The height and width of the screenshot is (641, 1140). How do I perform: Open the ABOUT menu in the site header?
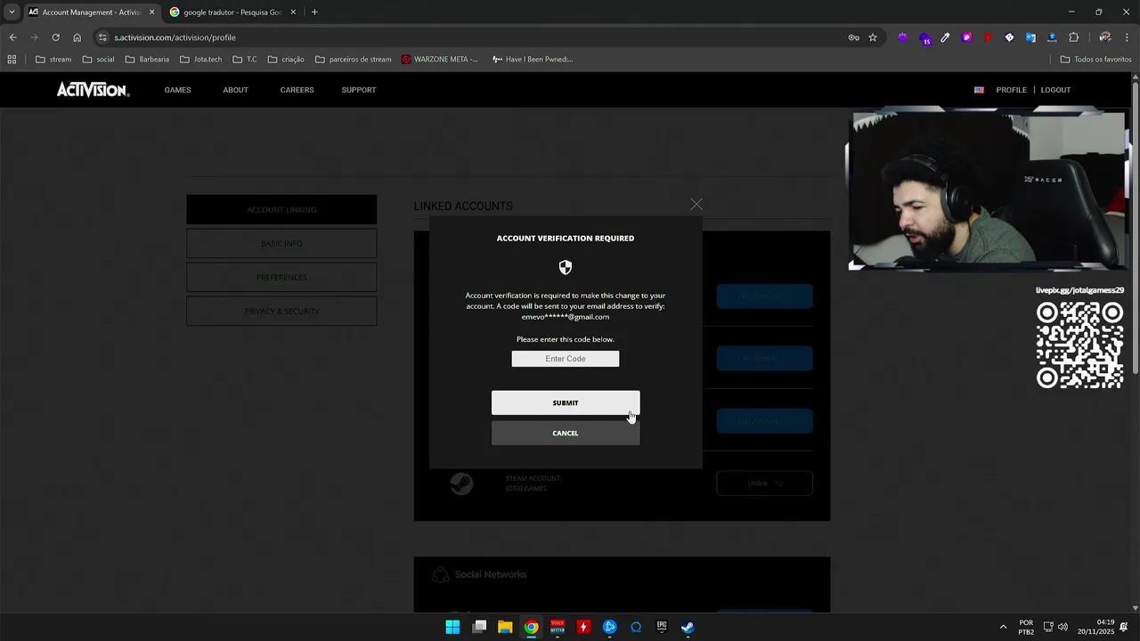pos(235,90)
